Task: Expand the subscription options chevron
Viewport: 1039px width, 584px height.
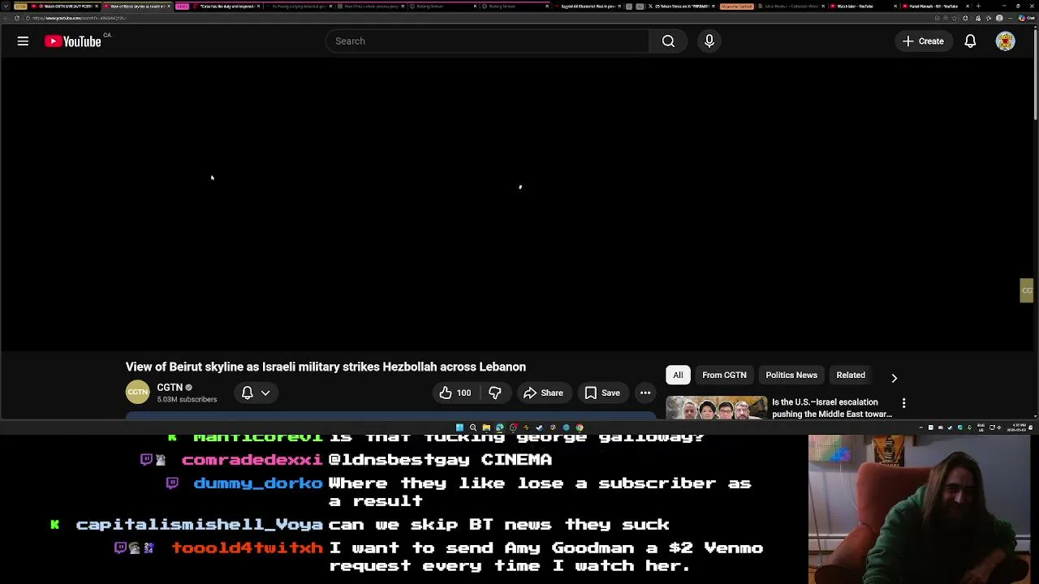Action: 265,393
